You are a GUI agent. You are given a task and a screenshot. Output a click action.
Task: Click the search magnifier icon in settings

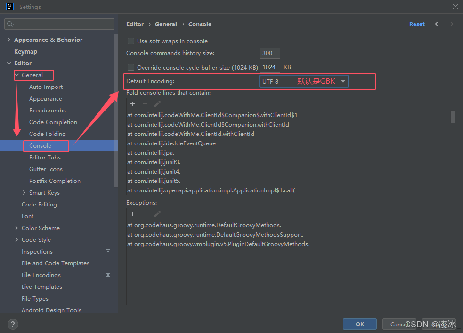click(10, 24)
